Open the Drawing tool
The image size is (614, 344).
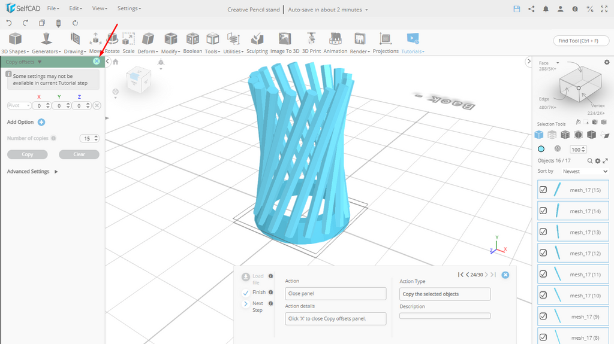pos(75,43)
